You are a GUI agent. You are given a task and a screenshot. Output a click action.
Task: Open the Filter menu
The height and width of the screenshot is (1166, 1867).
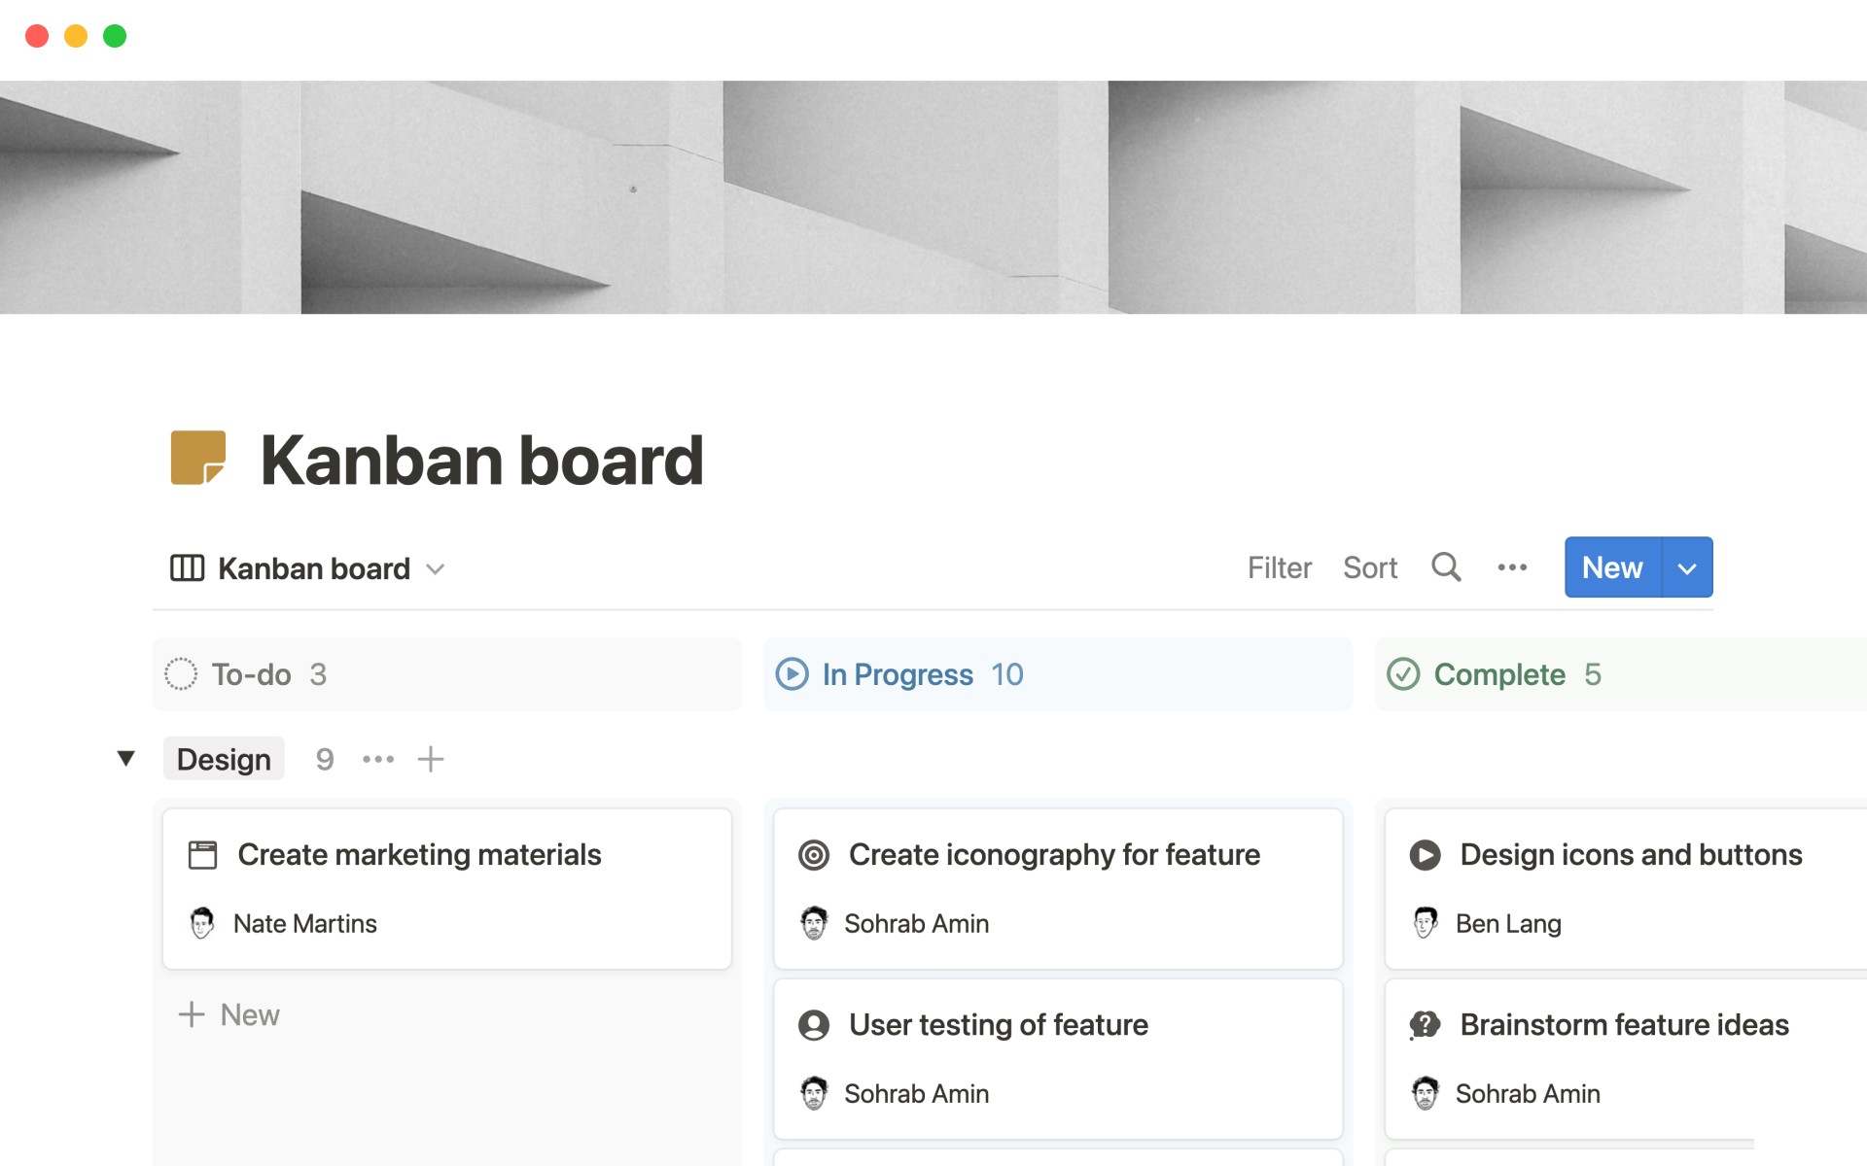(1280, 567)
